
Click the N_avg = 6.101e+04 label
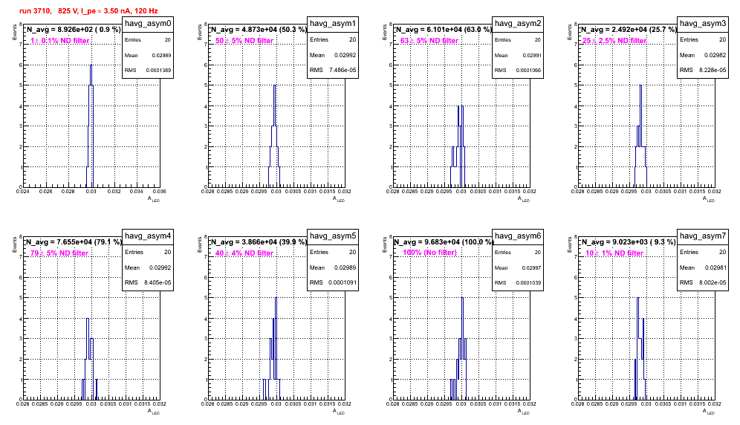coord(444,30)
